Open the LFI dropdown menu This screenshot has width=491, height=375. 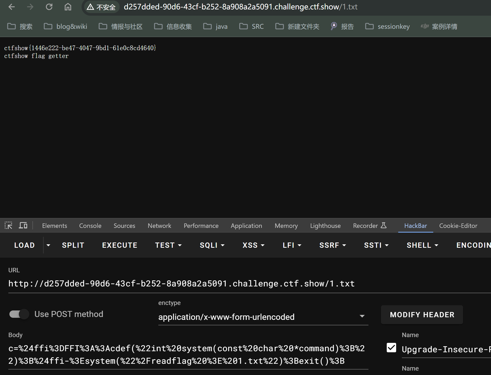(292, 245)
